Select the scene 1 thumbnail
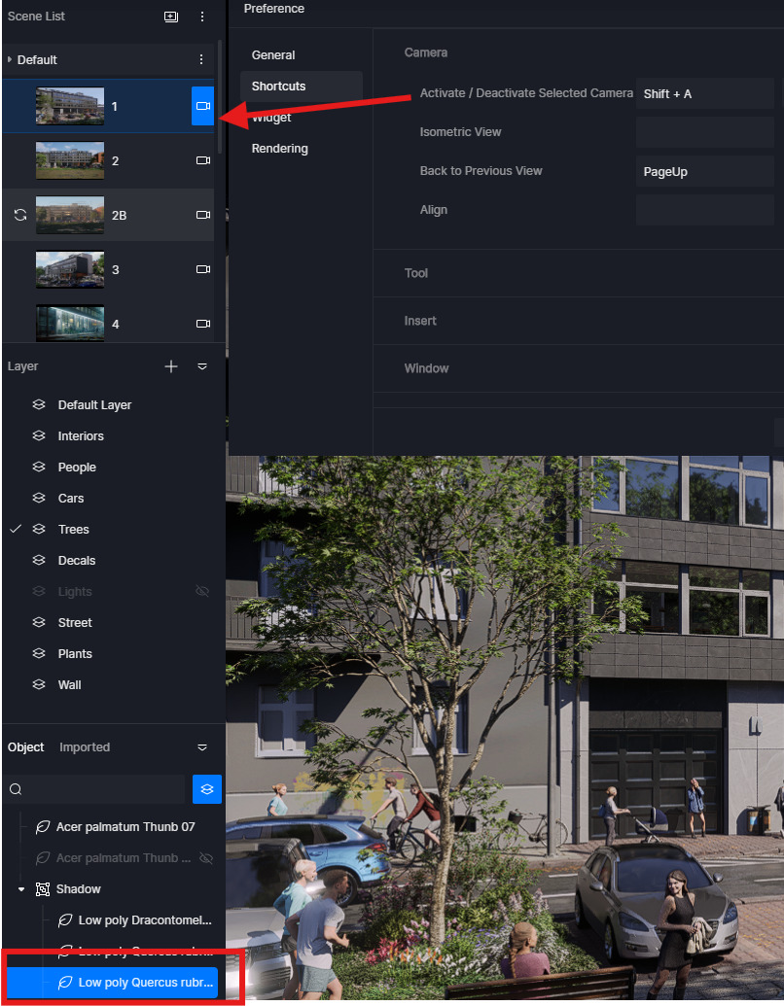This screenshot has height=1006, width=784. pos(70,106)
